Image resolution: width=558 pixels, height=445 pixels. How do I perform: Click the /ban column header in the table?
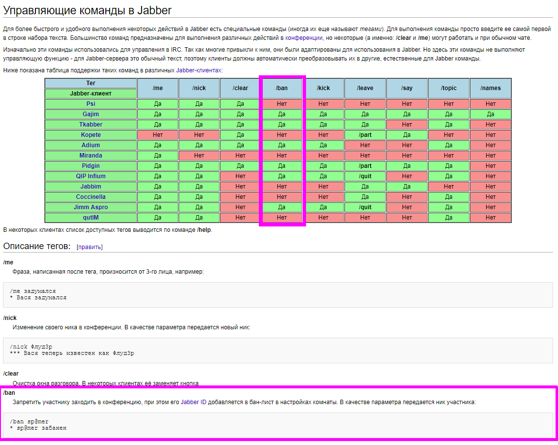281,88
